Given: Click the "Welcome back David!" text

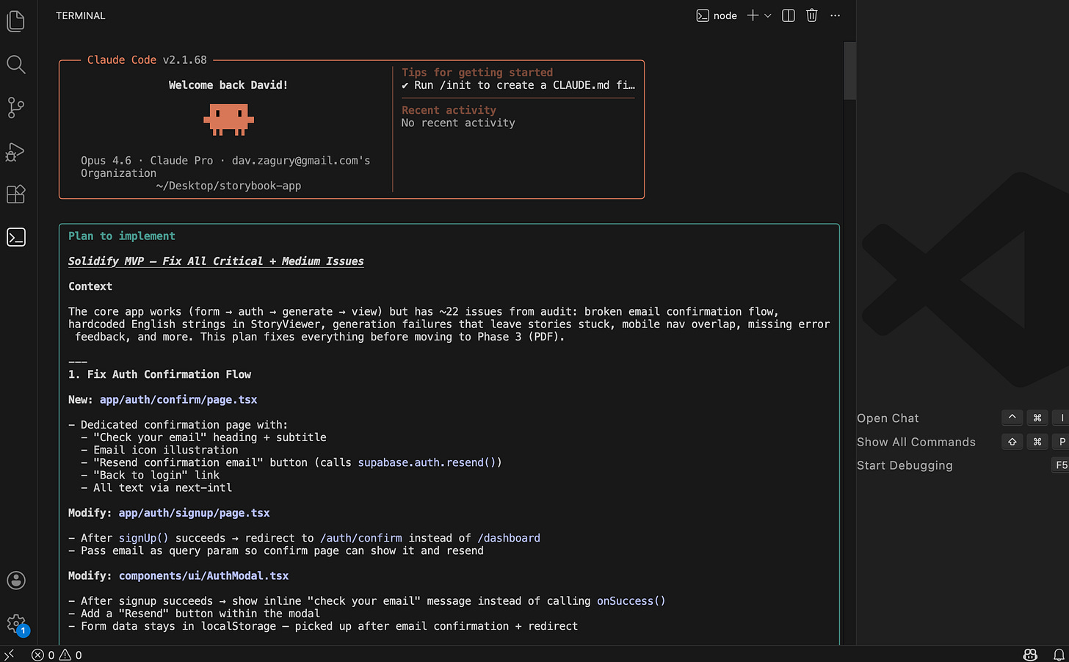Looking at the screenshot, I should (x=228, y=85).
